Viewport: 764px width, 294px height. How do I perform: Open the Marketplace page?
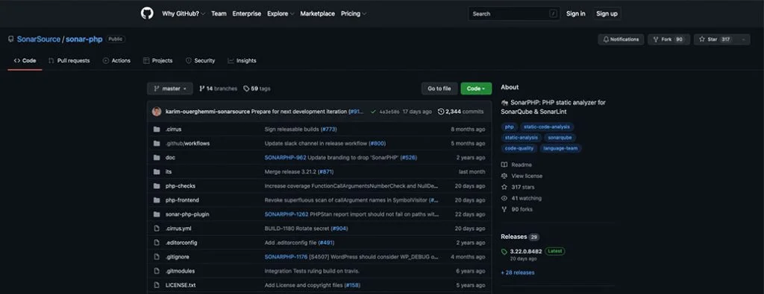pos(317,13)
